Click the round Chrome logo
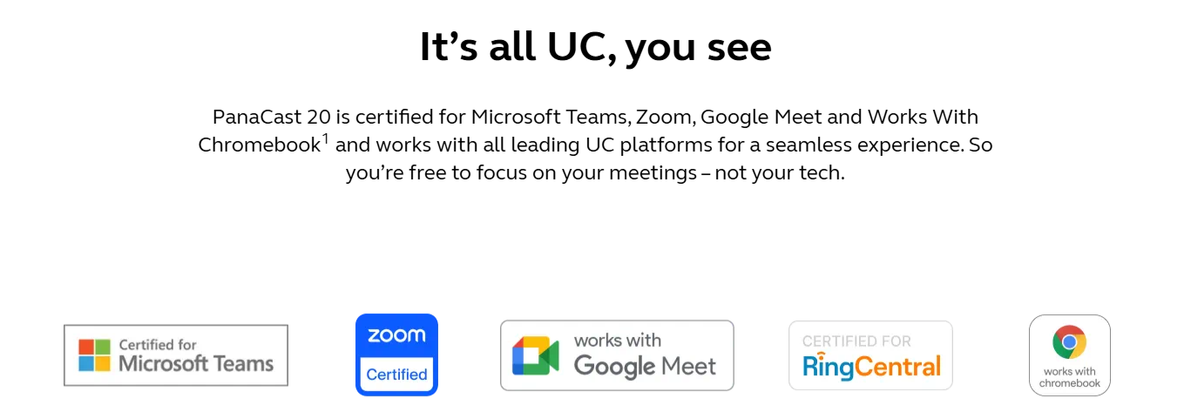The image size is (1184, 412). pyautogui.click(x=1069, y=341)
